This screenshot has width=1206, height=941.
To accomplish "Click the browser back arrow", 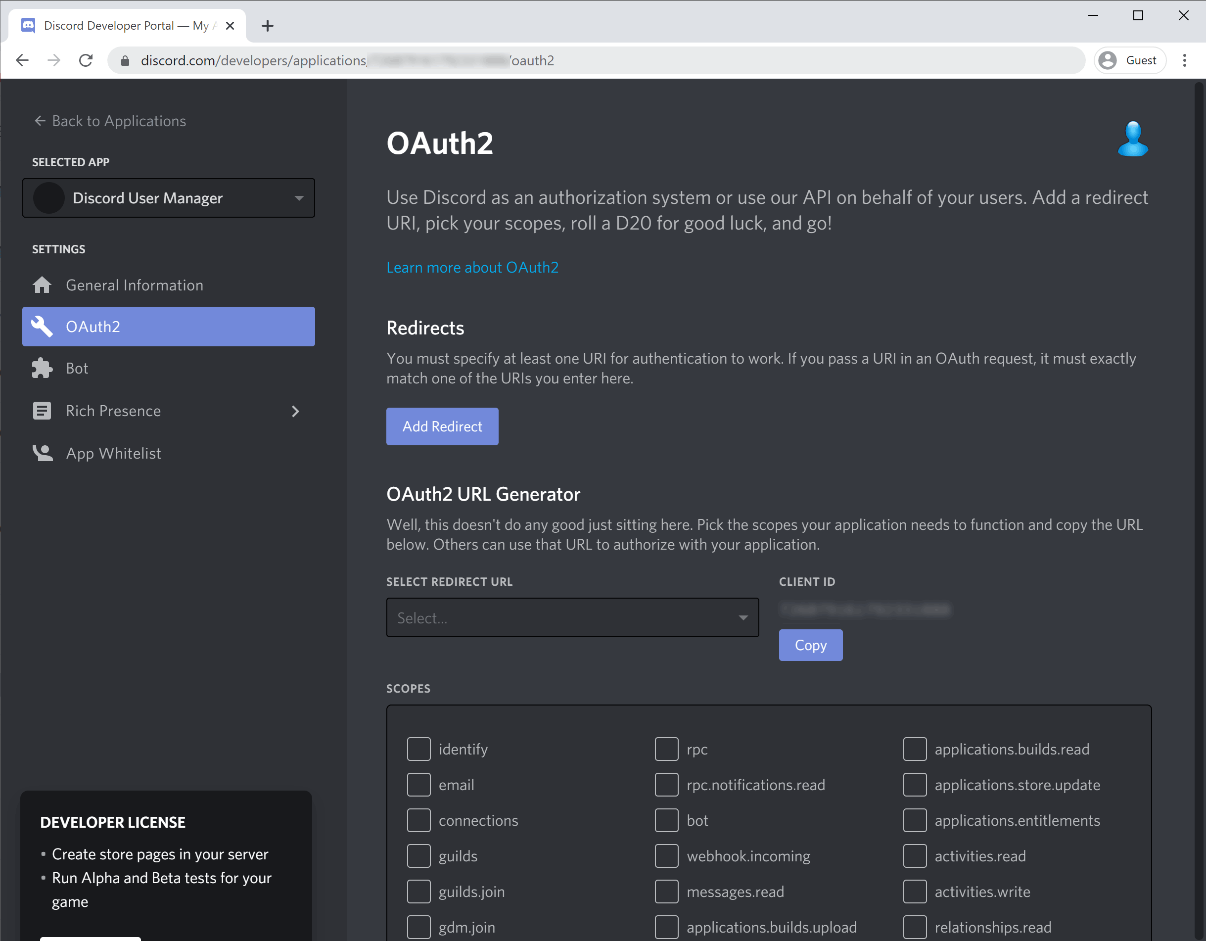I will pyautogui.click(x=22, y=60).
